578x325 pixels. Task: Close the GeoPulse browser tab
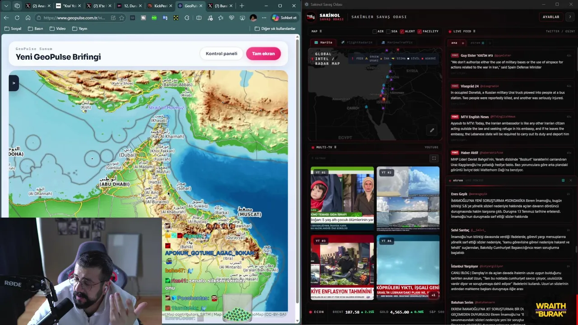pos(200,6)
